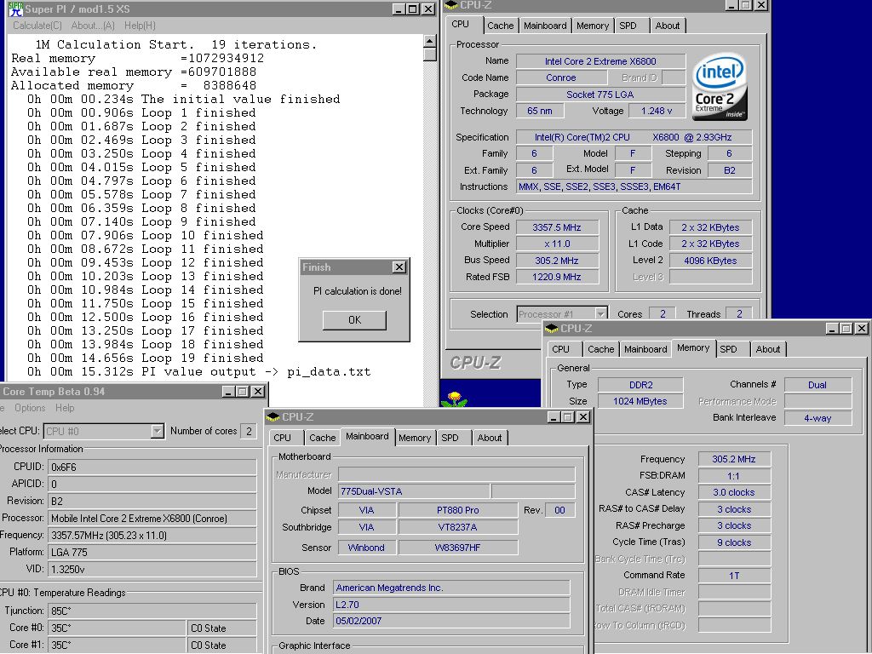Select CPU tab in top CPU-Z window
The image size is (872, 654).
tap(461, 24)
